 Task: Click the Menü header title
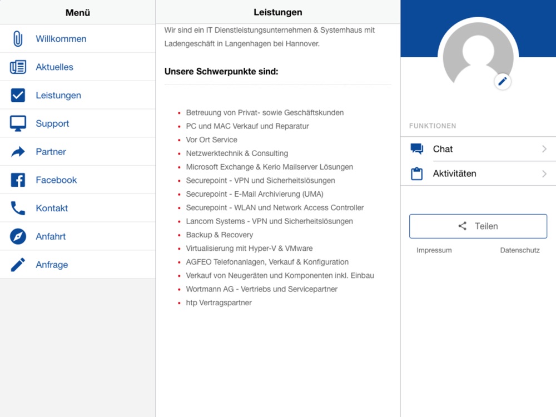(x=78, y=12)
